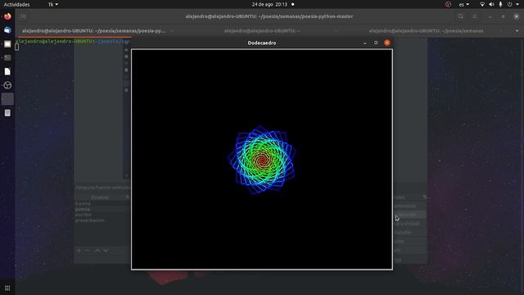Open Firefox from the Ubuntu dock
The image size is (524, 295).
pos(7,16)
